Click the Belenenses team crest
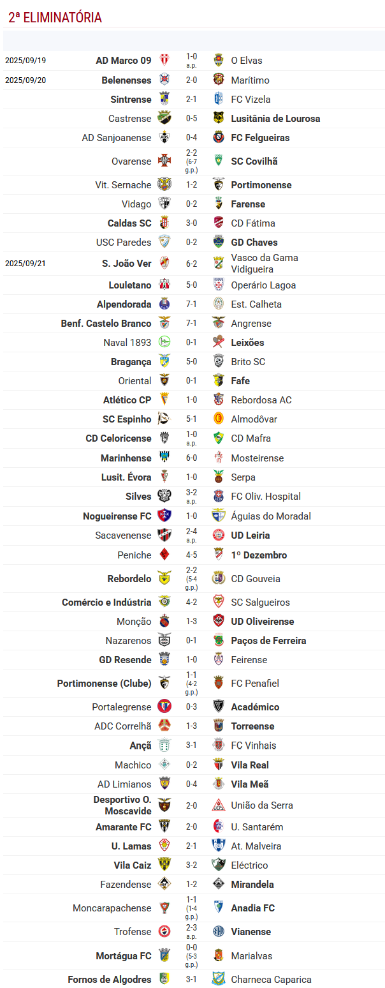 tap(164, 80)
